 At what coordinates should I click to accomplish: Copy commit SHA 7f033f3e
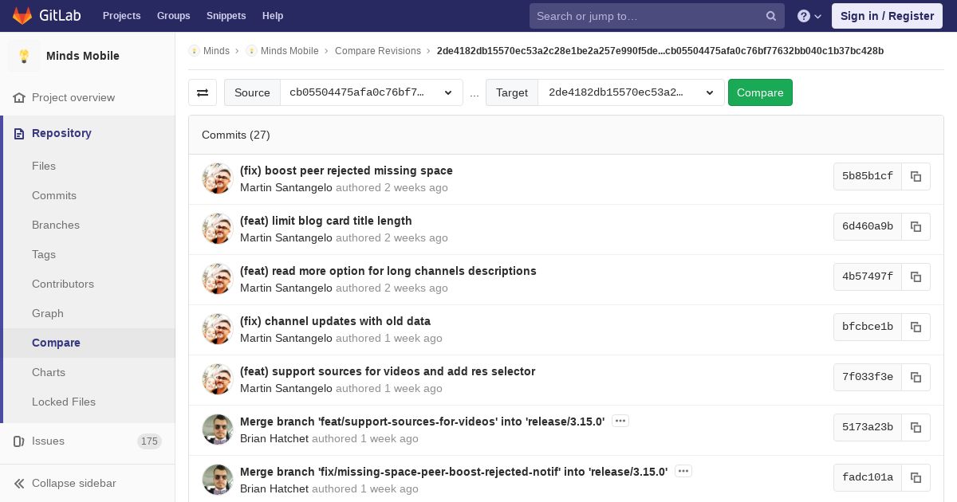tap(916, 377)
